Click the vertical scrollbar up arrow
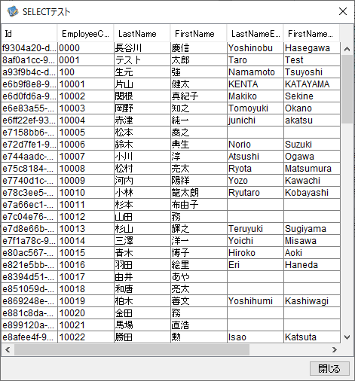 pyautogui.click(x=347, y=49)
